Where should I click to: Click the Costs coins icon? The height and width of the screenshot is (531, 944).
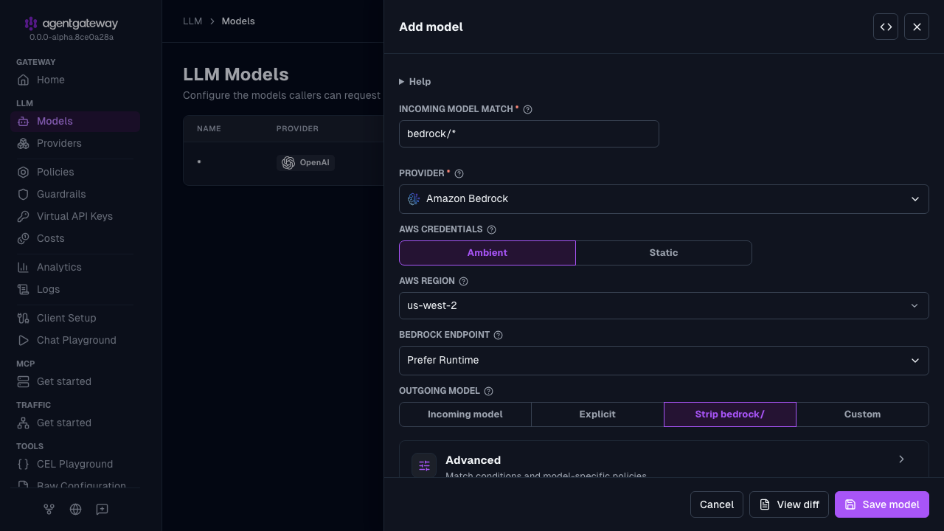coord(24,238)
